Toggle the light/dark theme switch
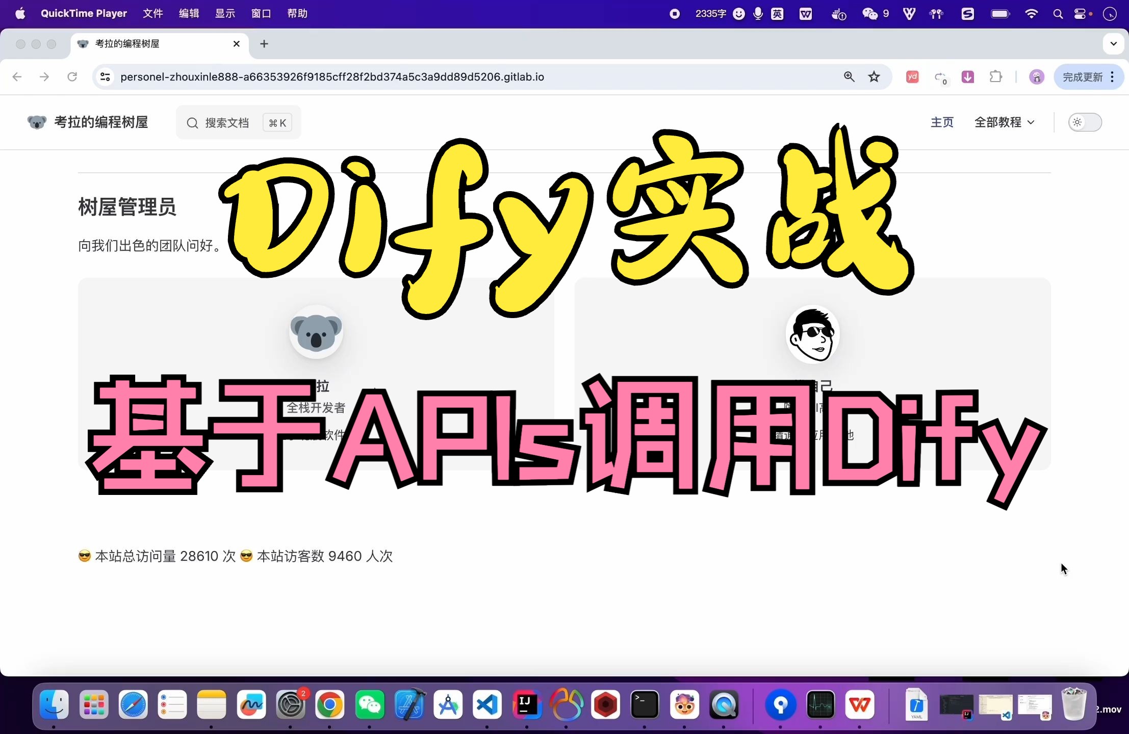The image size is (1129, 734). point(1085,122)
